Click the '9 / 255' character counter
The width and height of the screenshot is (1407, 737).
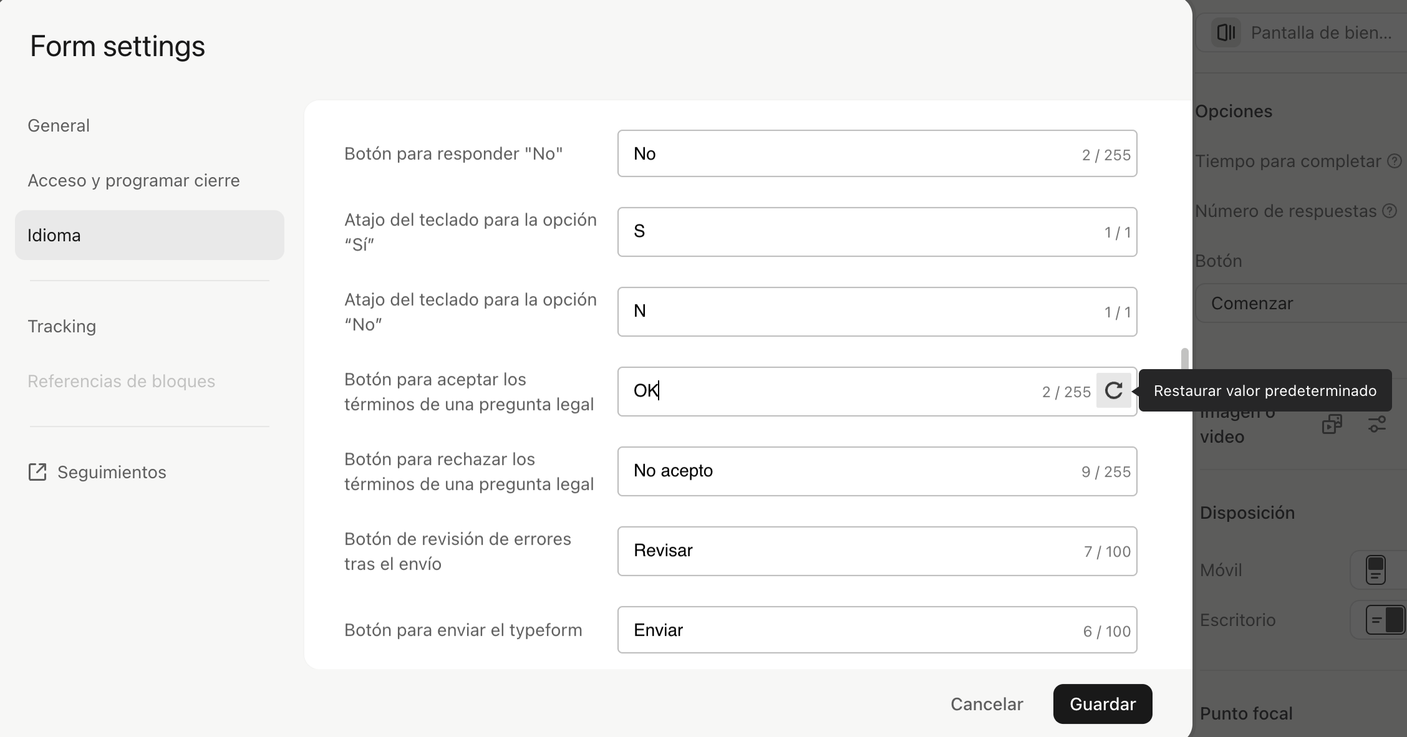[1106, 472]
